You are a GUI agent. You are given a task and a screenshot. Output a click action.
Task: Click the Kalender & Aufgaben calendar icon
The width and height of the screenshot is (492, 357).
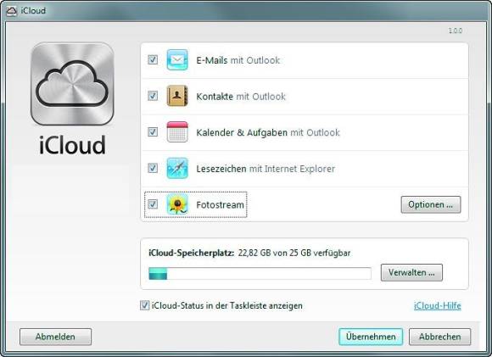(x=177, y=132)
